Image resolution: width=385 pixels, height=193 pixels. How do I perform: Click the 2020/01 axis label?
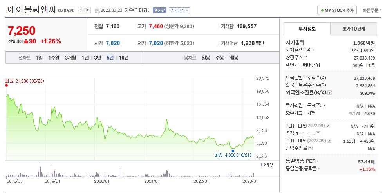(x=102, y=181)
